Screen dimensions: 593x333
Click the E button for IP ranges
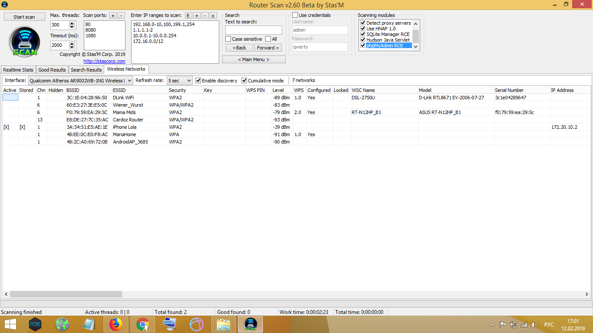click(188, 15)
